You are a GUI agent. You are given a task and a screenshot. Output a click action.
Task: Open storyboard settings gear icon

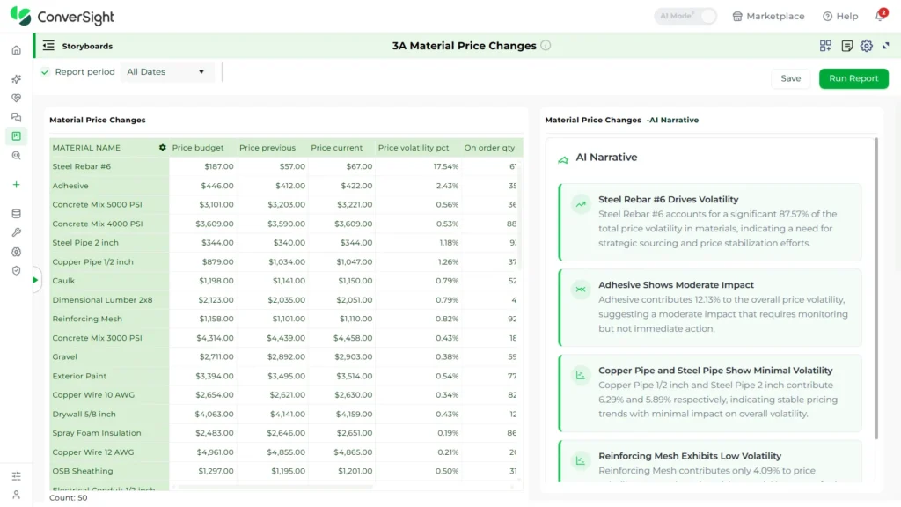(x=867, y=46)
